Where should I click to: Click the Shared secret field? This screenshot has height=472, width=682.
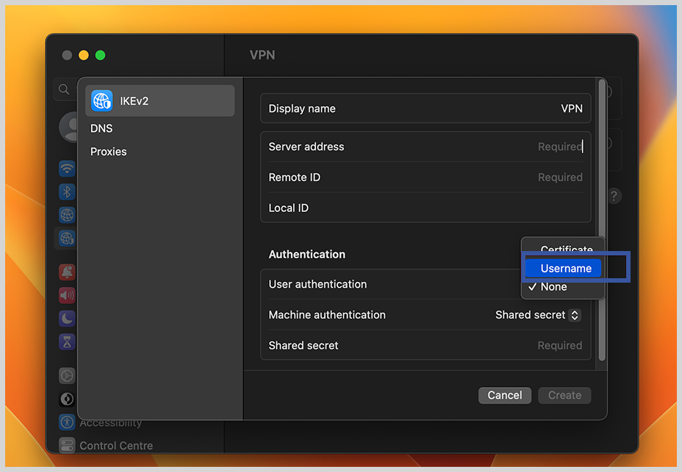(426, 346)
